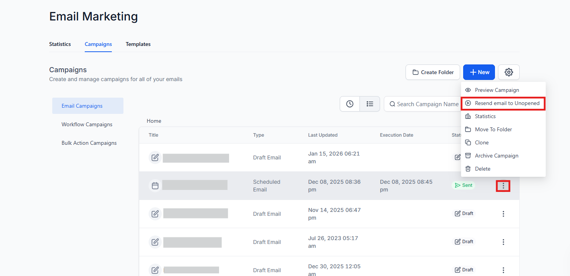The image size is (570, 276).
Task: Click edit icon of Jul 26 draft
Action: (155, 242)
